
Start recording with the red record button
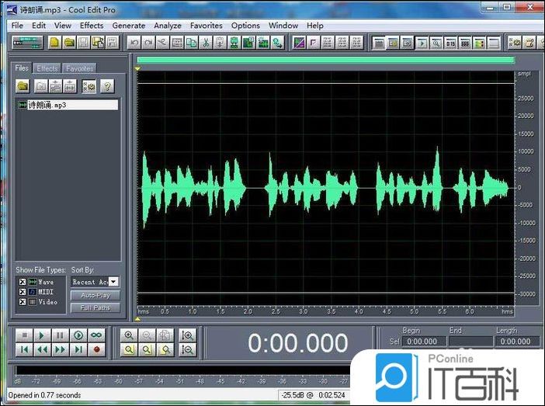[x=96, y=349]
